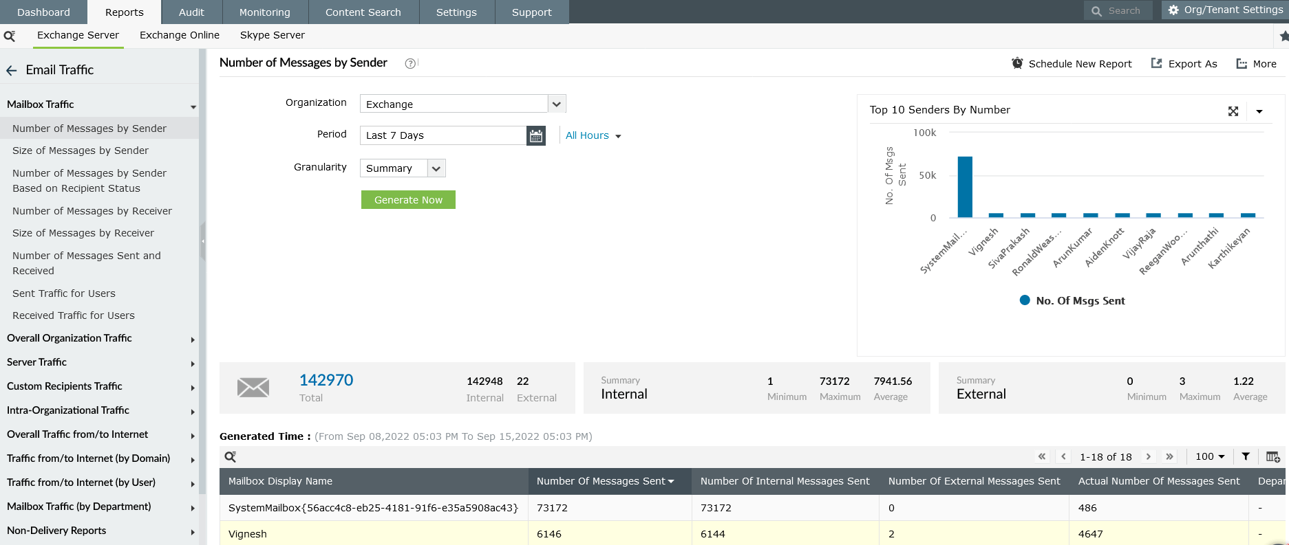Open the add/remove columns icon

coord(1272,456)
